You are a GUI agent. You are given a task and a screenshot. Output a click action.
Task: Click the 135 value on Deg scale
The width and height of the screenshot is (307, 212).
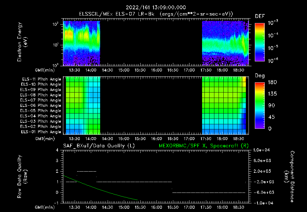(x=272, y=94)
